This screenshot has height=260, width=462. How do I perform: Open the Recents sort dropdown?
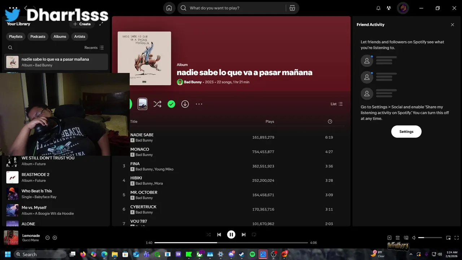[94, 48]
